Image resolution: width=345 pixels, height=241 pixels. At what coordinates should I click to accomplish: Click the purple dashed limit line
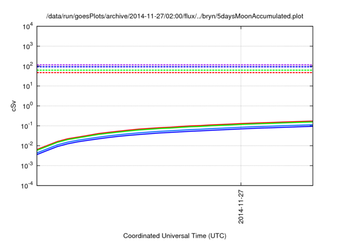tap(175, 65)
